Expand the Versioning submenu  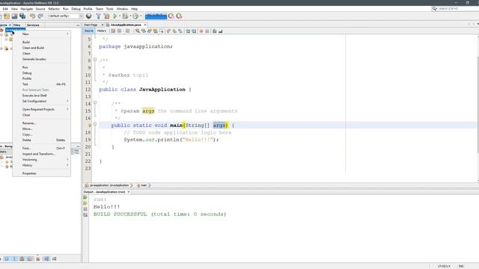(x=42, y=159)
